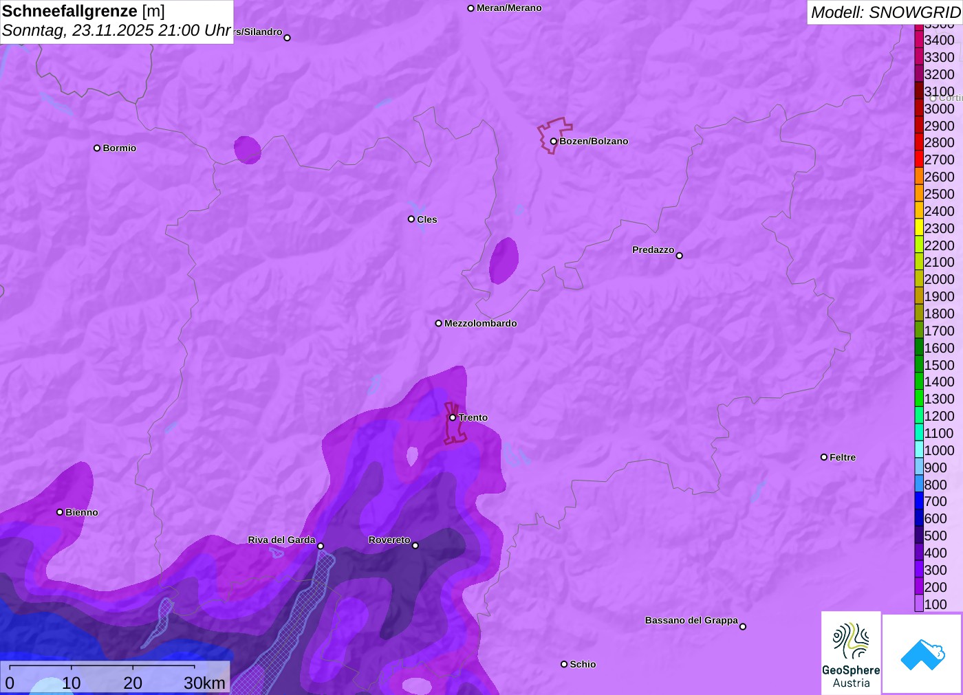Click legend value '1200'
This screenshot has width=963, height=695.
[x=940, y=416]
